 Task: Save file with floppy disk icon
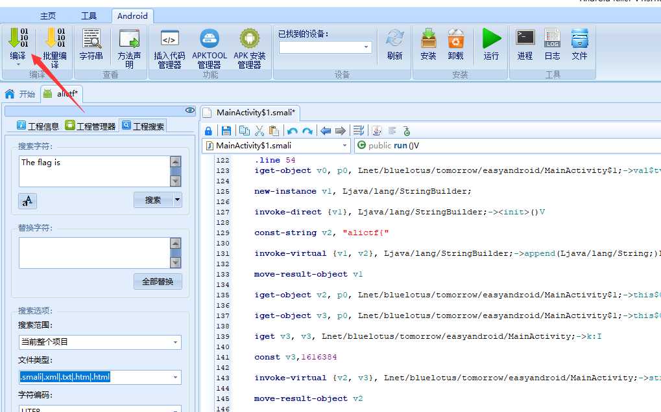[x=226, y=131]
